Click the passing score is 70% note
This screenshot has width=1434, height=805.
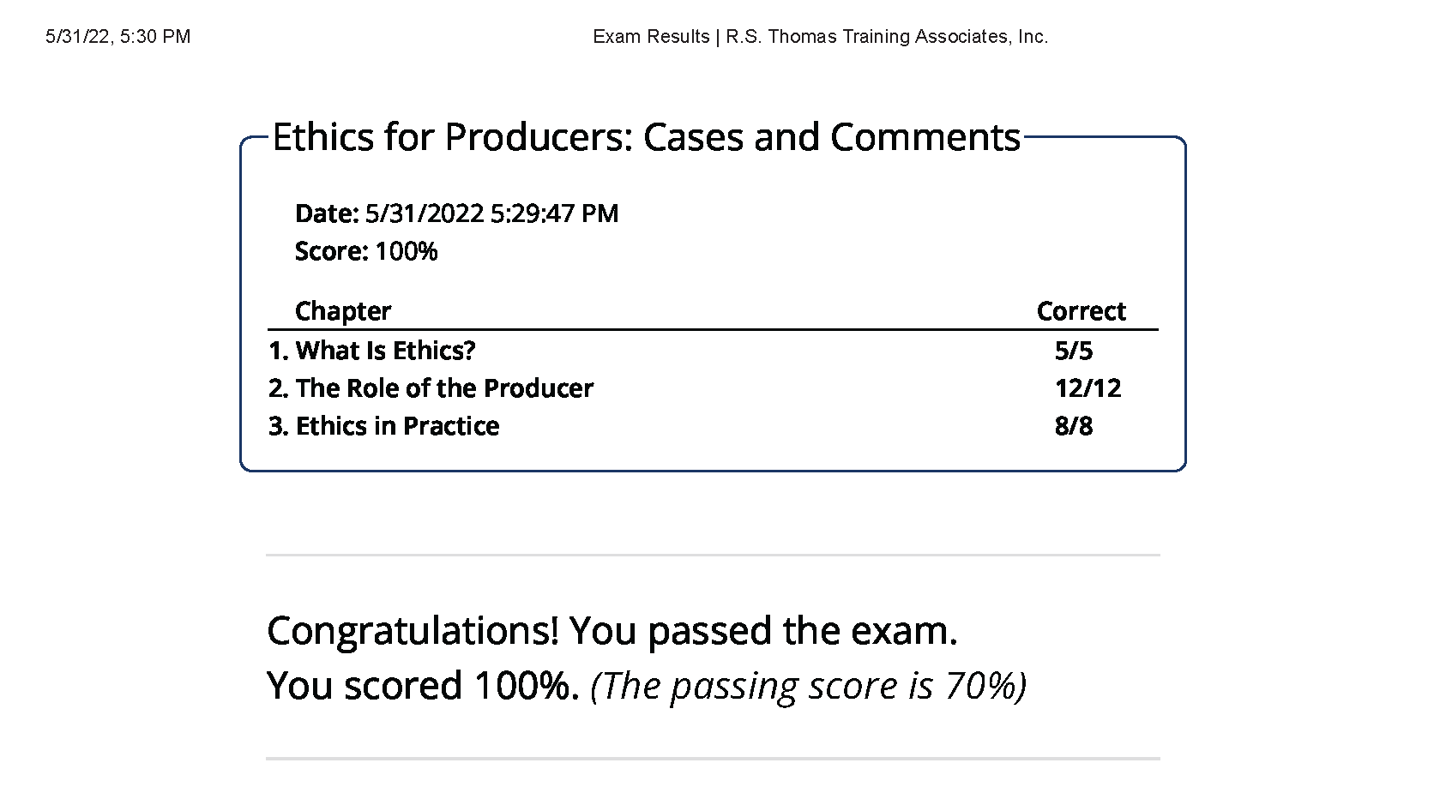click(809, 686)
